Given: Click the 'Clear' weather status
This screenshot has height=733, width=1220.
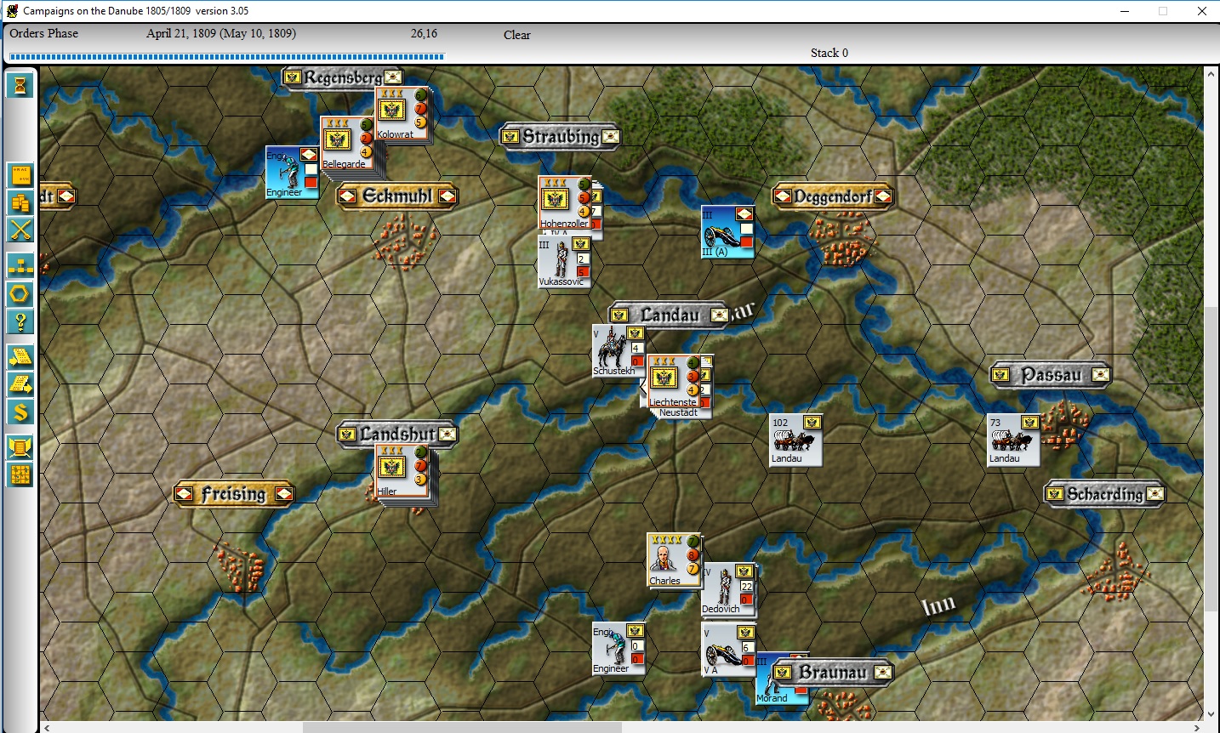Looking at the screenshot, I should click(x=517, y=35).
